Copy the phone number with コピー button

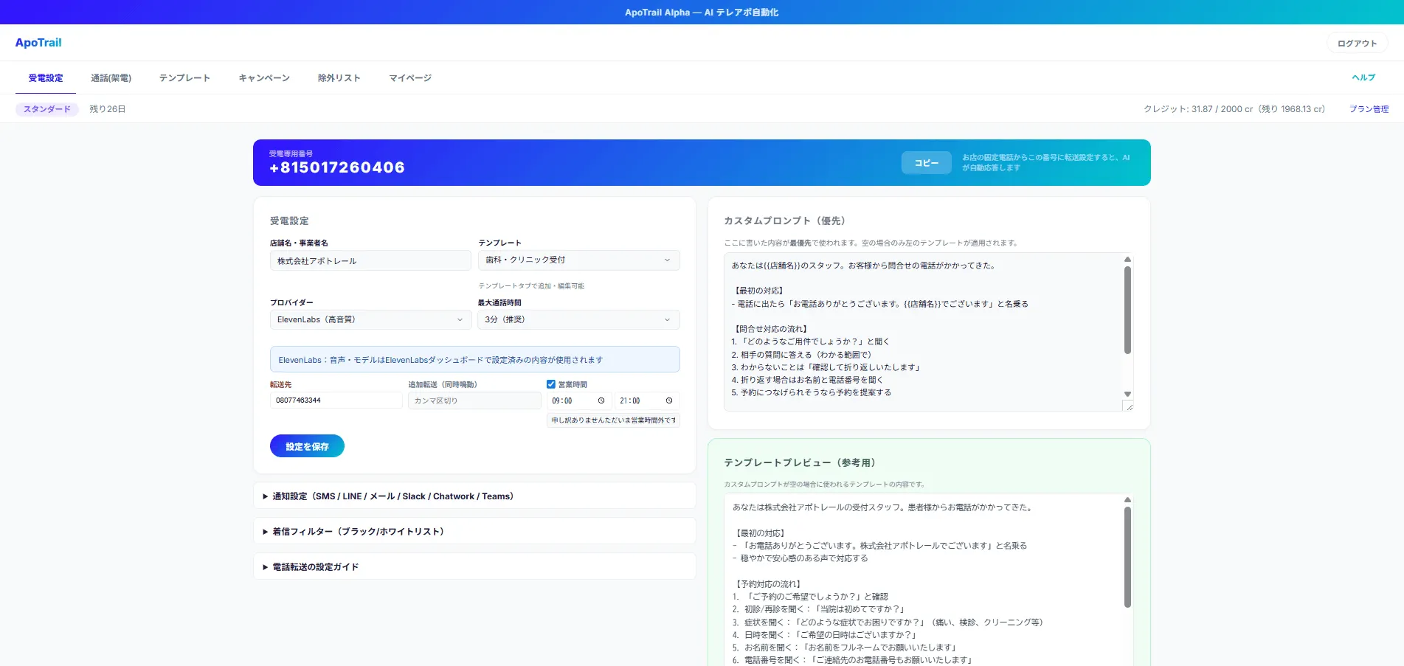(x=926, y=163)
